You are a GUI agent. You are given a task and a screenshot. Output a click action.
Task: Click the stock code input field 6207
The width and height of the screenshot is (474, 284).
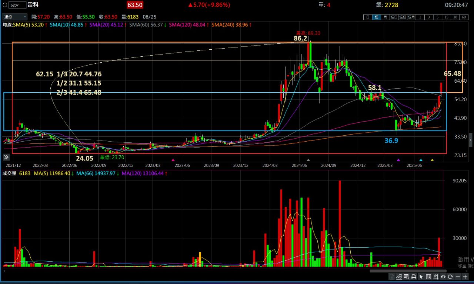[17, 5]
